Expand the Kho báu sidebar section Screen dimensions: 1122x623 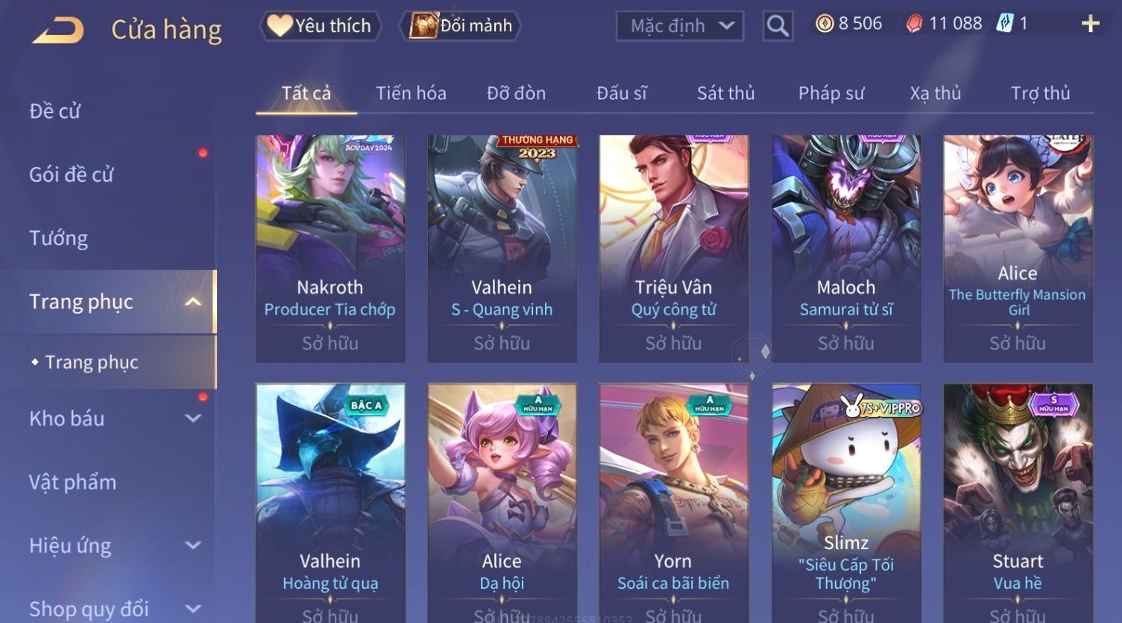tap(193, 419)
